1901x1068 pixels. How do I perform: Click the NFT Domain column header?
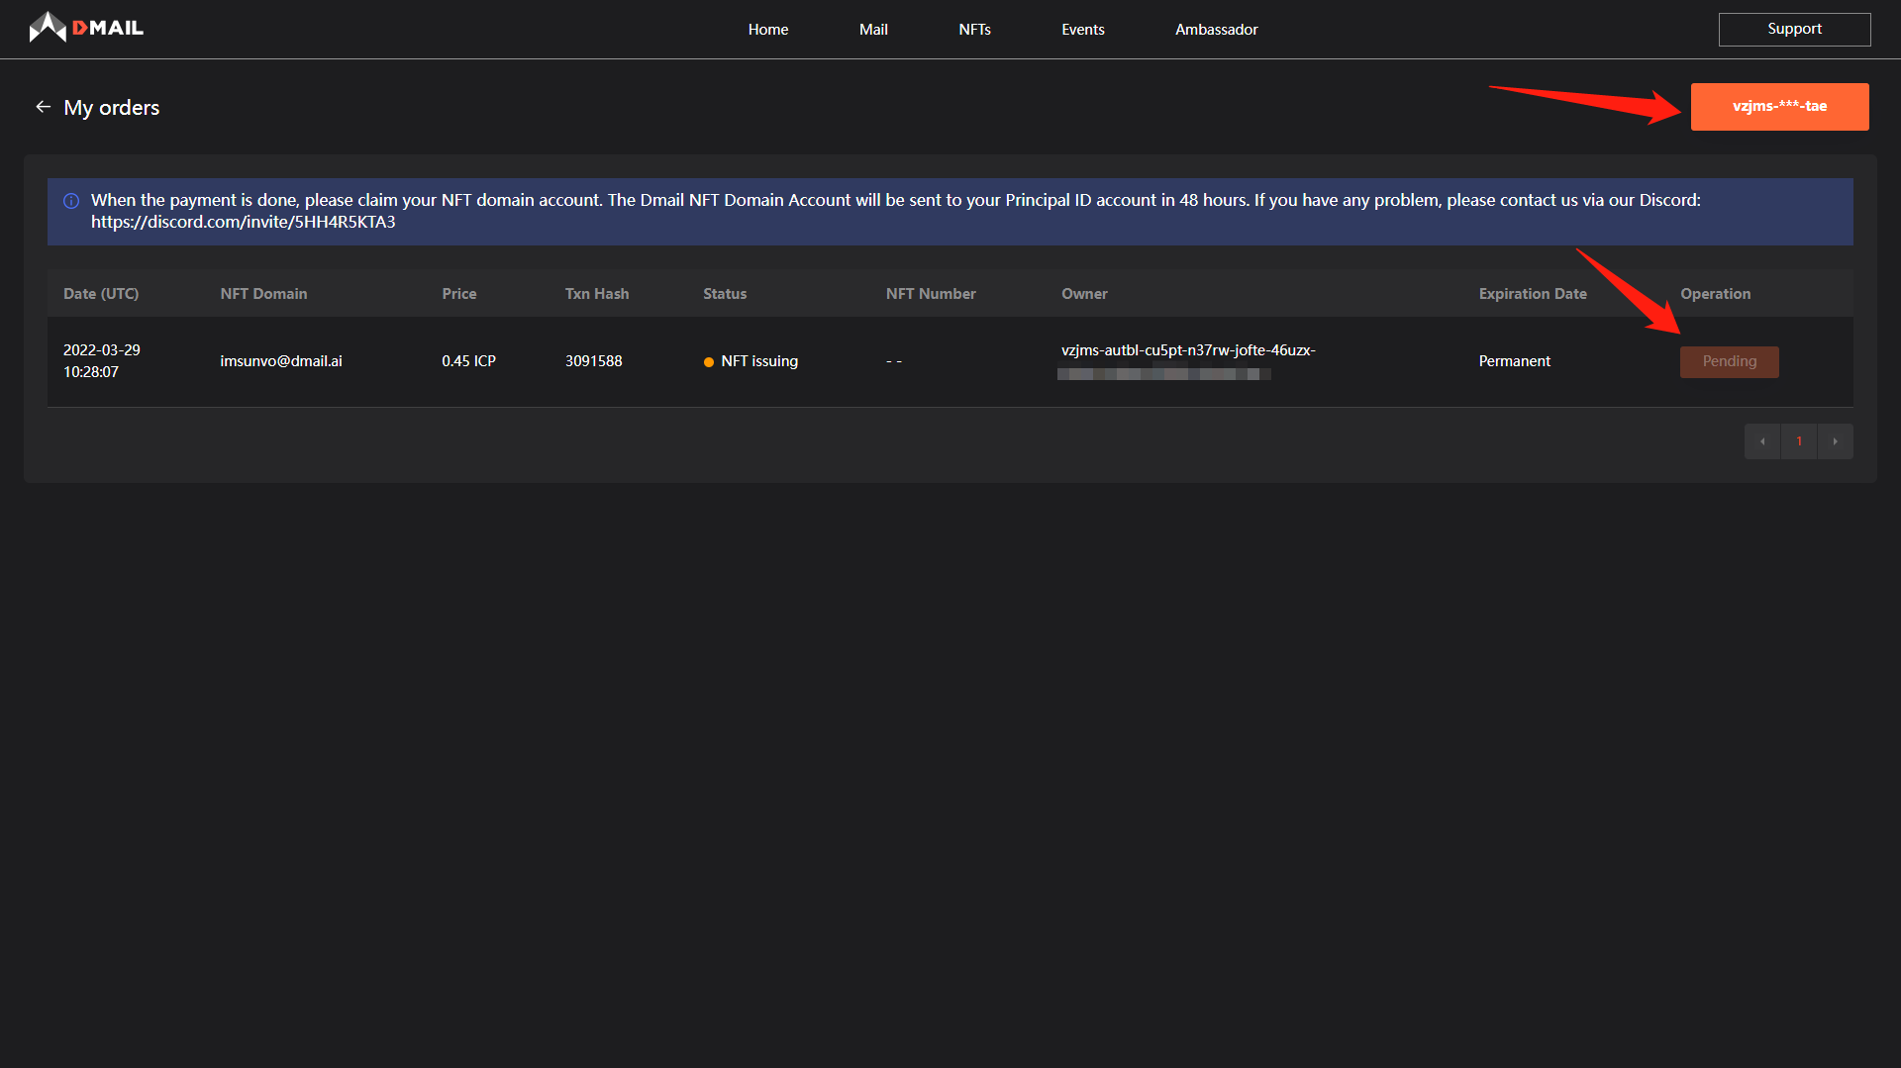pyautogui.click(x=263, y=294)
